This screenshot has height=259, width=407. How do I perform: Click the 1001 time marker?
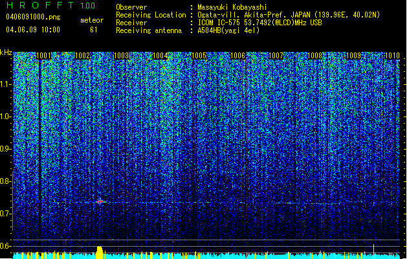(x=43, y=56)
